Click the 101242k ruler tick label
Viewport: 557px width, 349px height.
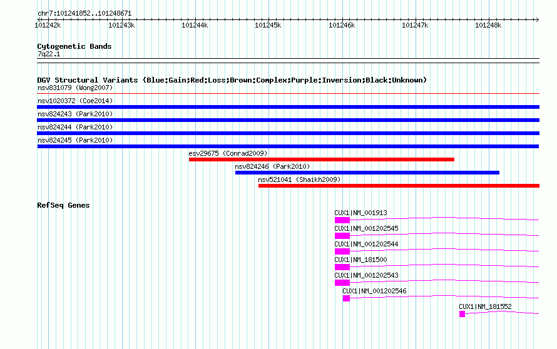click(48, 25)
